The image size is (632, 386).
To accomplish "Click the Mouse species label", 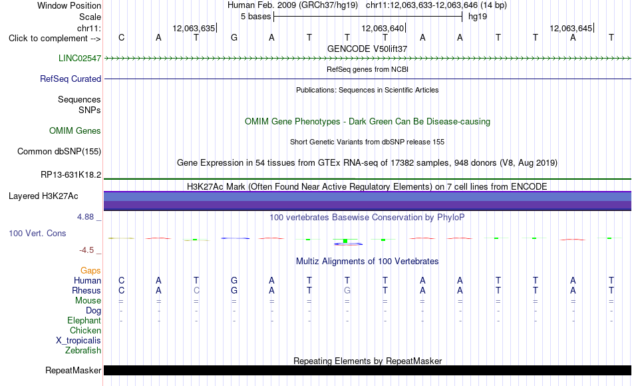I will point(88,301).
